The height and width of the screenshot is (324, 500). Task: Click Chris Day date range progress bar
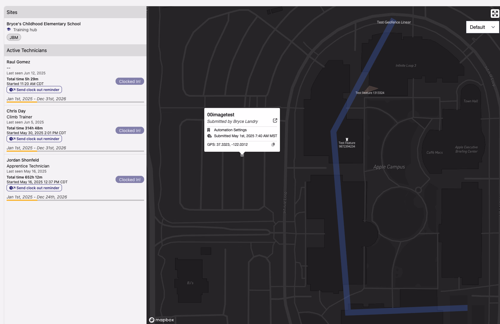(x=75, y=151)
